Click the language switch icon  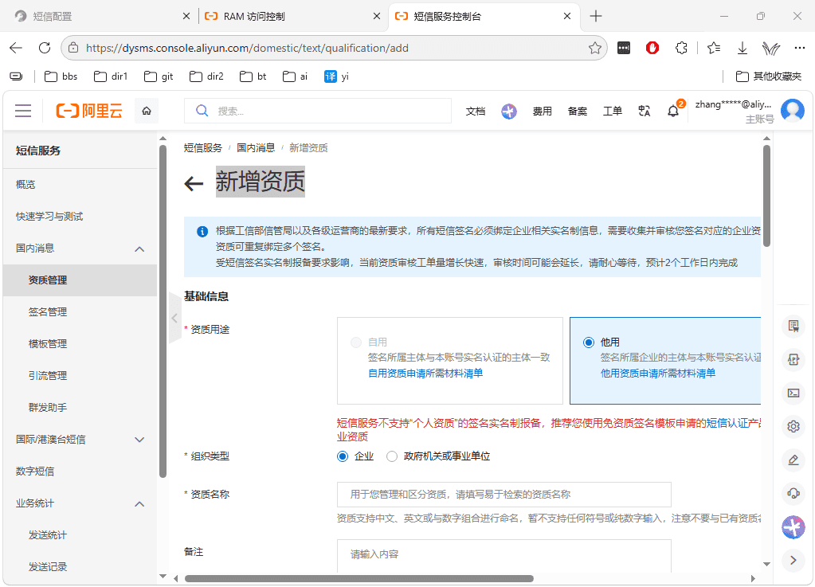pos(644,111)
